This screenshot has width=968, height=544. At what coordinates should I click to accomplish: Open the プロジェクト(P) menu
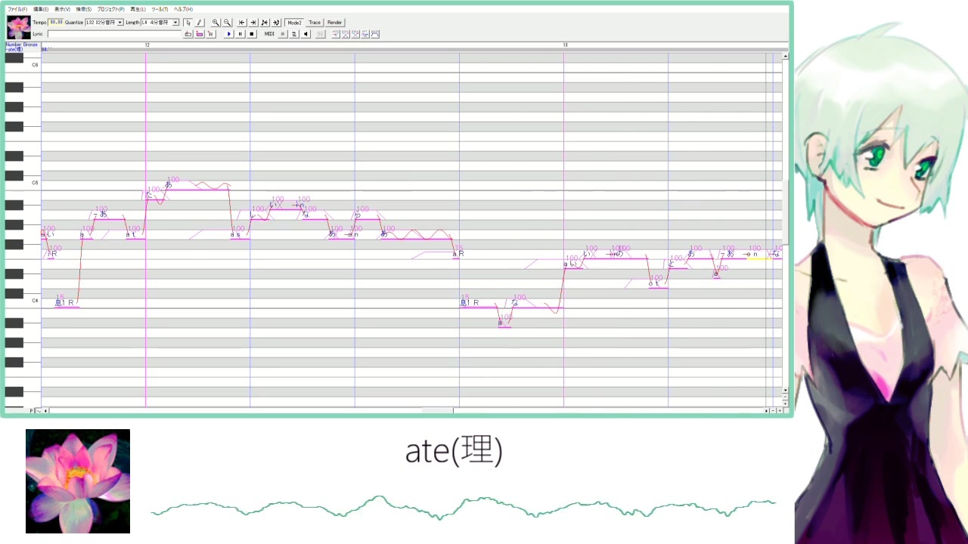[110, 9]
